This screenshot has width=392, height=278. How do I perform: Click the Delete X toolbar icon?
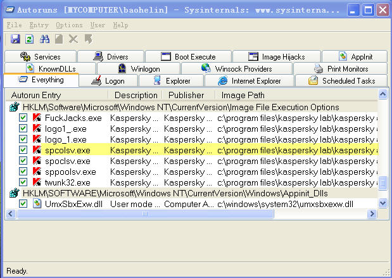(73, 39)
